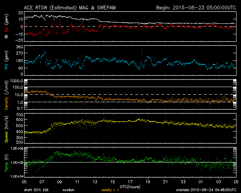This screenshot has height=193, width=241.
Task: Click the orange Density (/cm3) axis label
Action: (x=6, y=95)
